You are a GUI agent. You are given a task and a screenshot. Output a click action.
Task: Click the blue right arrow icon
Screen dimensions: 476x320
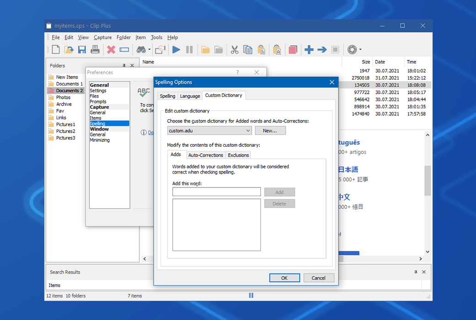(x=322, y=49)
